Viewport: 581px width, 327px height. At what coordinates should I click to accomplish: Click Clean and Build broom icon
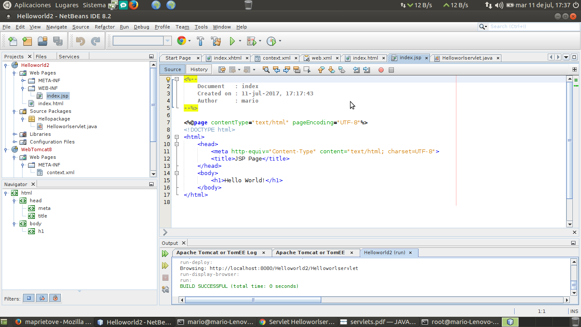[216, 41]
